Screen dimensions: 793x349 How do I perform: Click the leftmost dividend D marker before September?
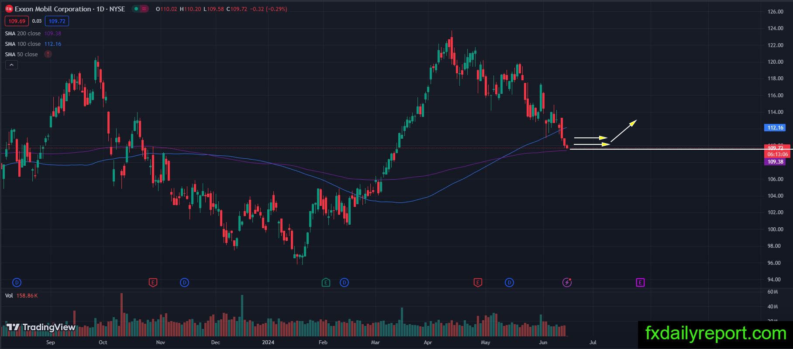[x=17, y=283]
